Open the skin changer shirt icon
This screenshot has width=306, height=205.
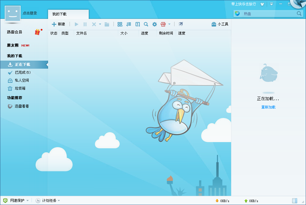262,4
